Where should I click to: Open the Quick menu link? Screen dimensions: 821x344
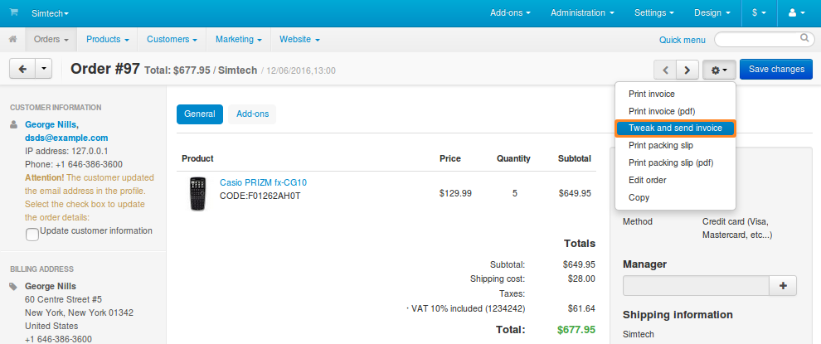pos(683,40)
